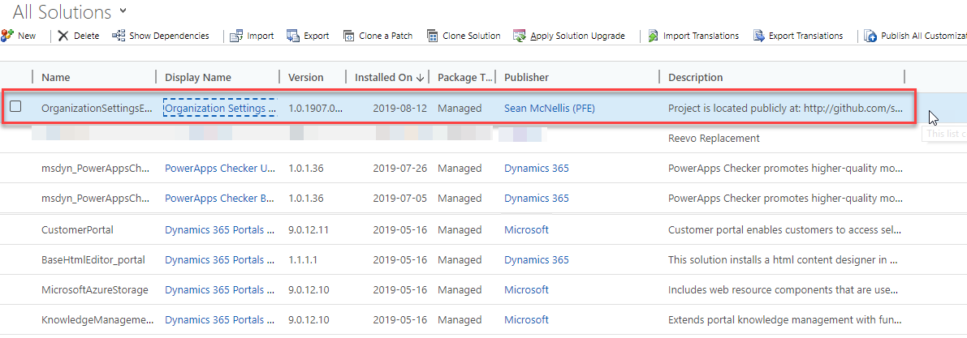This screenshot has width=967, height=338.
Task: Click the Delete X icon
Action: pyautogui.click(x=63, y=36)
